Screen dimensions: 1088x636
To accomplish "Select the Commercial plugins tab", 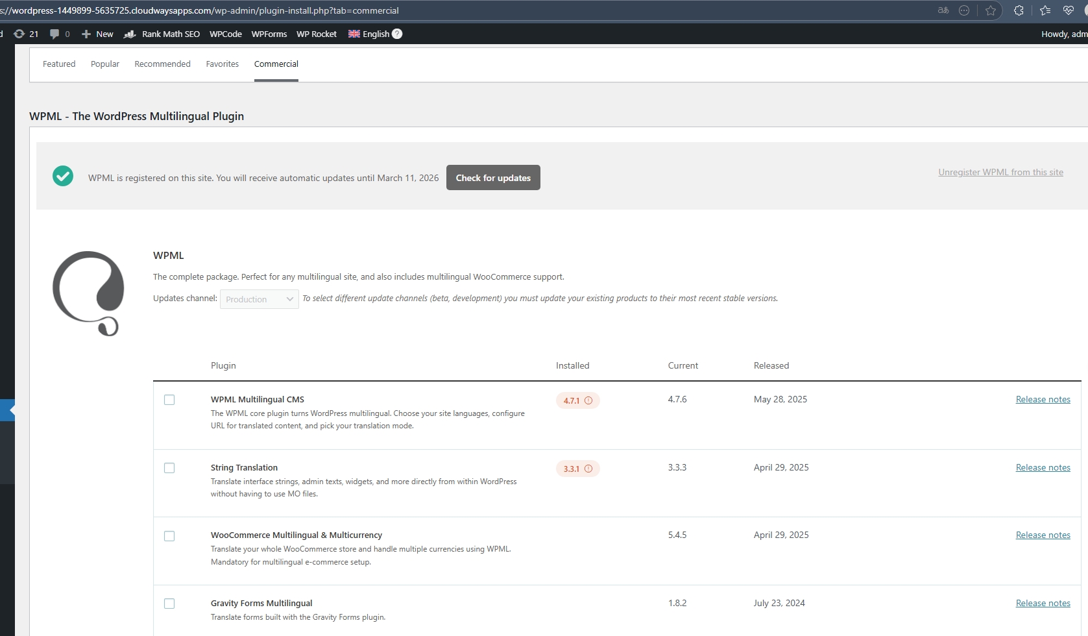I will coord(276,64).
